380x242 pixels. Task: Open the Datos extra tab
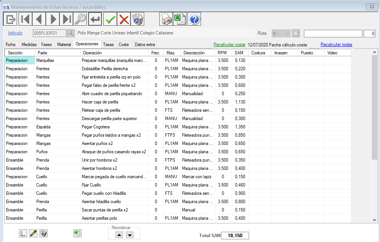145,45
